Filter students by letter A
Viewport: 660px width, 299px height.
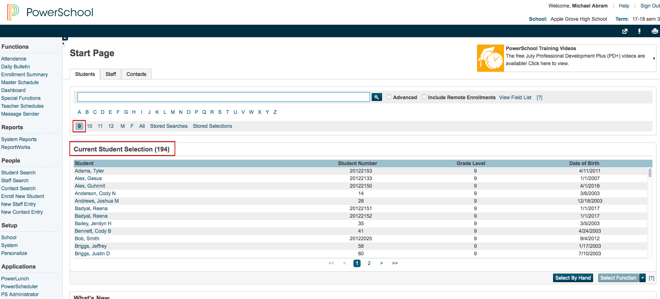[79, 112]
